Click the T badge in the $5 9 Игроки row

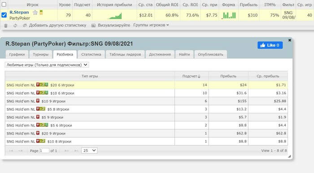pyautogui.click(x=38, y=117)
